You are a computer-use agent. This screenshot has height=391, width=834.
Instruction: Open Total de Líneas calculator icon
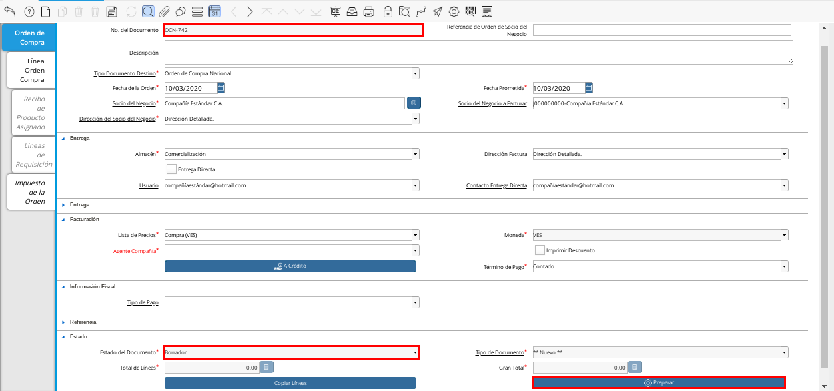tap(266, 367)
